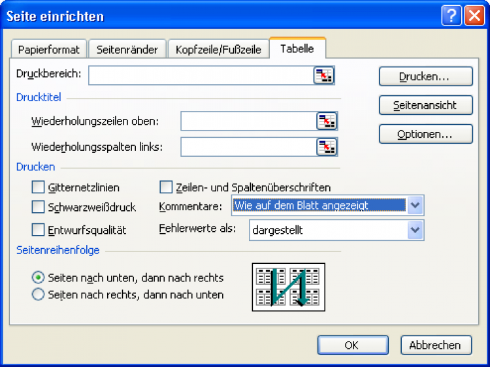
Task: Open Seitenansicht print preview
Action: point(425,105)
